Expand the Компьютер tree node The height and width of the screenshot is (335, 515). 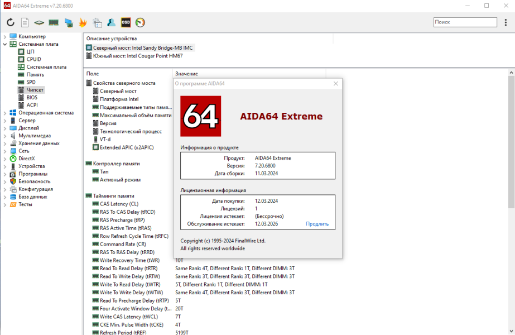[4, 36]
